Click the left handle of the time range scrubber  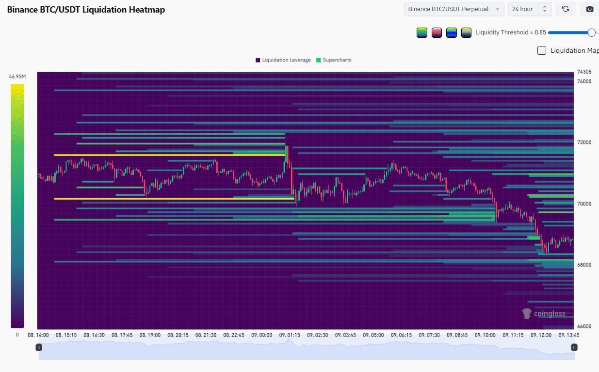tap(39, 347)
